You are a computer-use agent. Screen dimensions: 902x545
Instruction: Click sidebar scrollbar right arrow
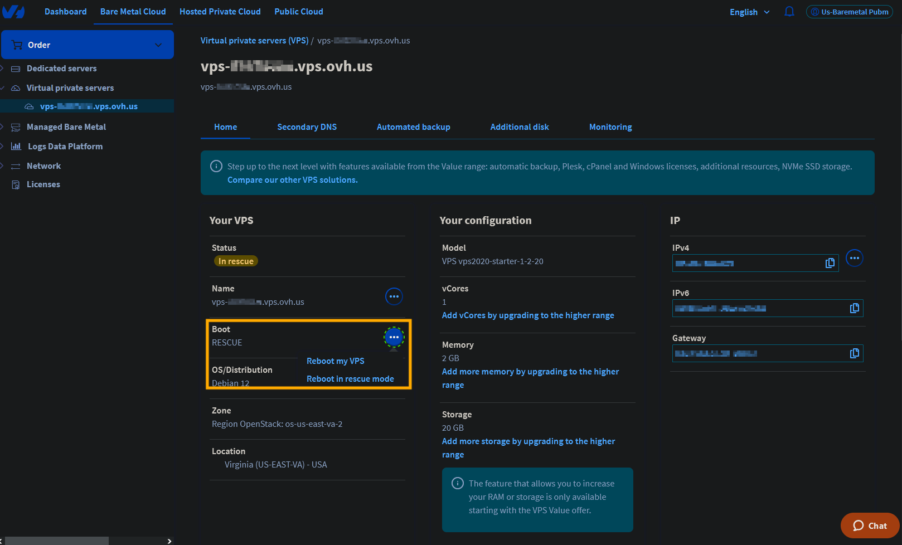click(x=169, y=541)
